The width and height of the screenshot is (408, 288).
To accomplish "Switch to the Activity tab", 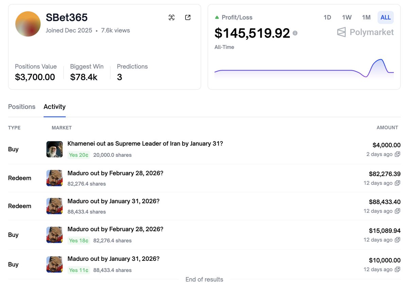I will coord(54,107).
